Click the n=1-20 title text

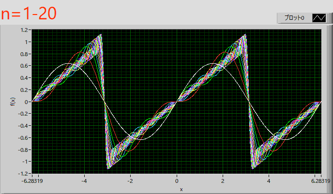click(x=30, y=14)
